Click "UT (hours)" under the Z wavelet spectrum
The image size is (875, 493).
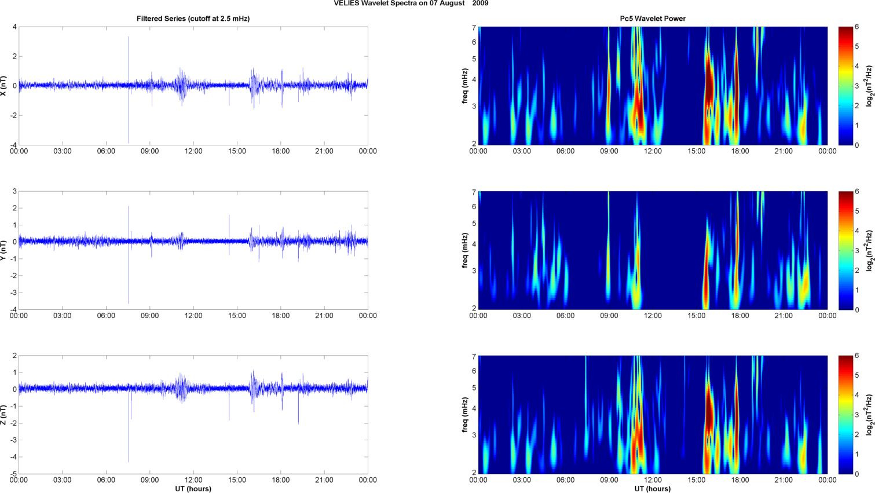tap(653, 489)
